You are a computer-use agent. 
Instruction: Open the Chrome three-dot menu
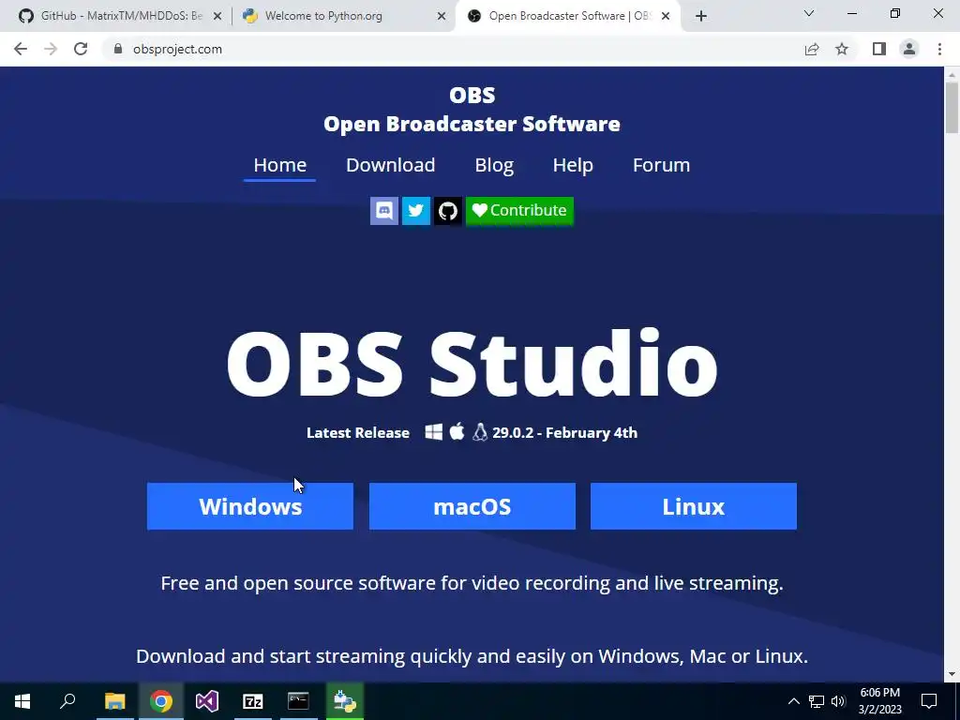tap(939, 49)
